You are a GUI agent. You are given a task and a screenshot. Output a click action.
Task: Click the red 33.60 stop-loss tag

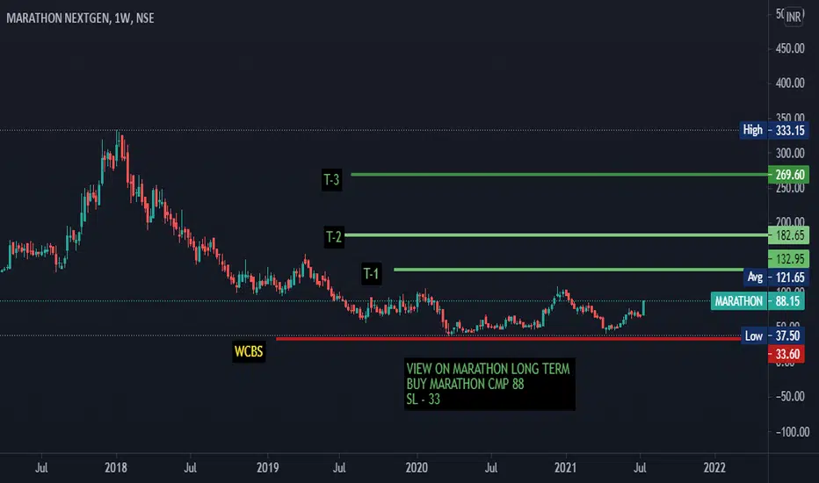click(786, 354)
